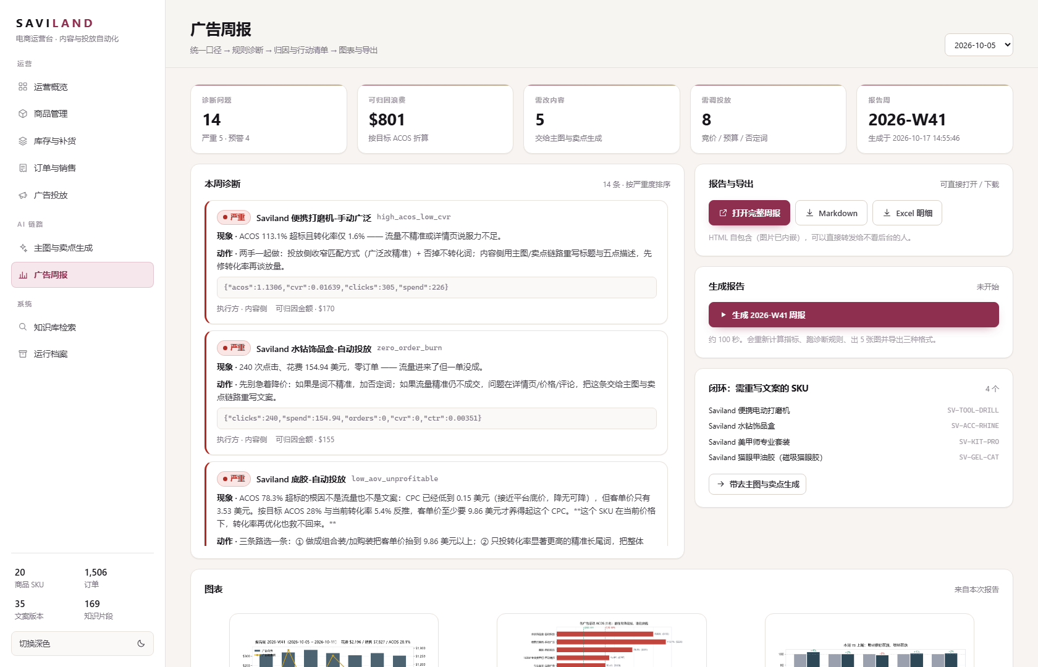The image size is (1038, 667).
Task: Select the 需调投放 8 card
Action: 768,119
